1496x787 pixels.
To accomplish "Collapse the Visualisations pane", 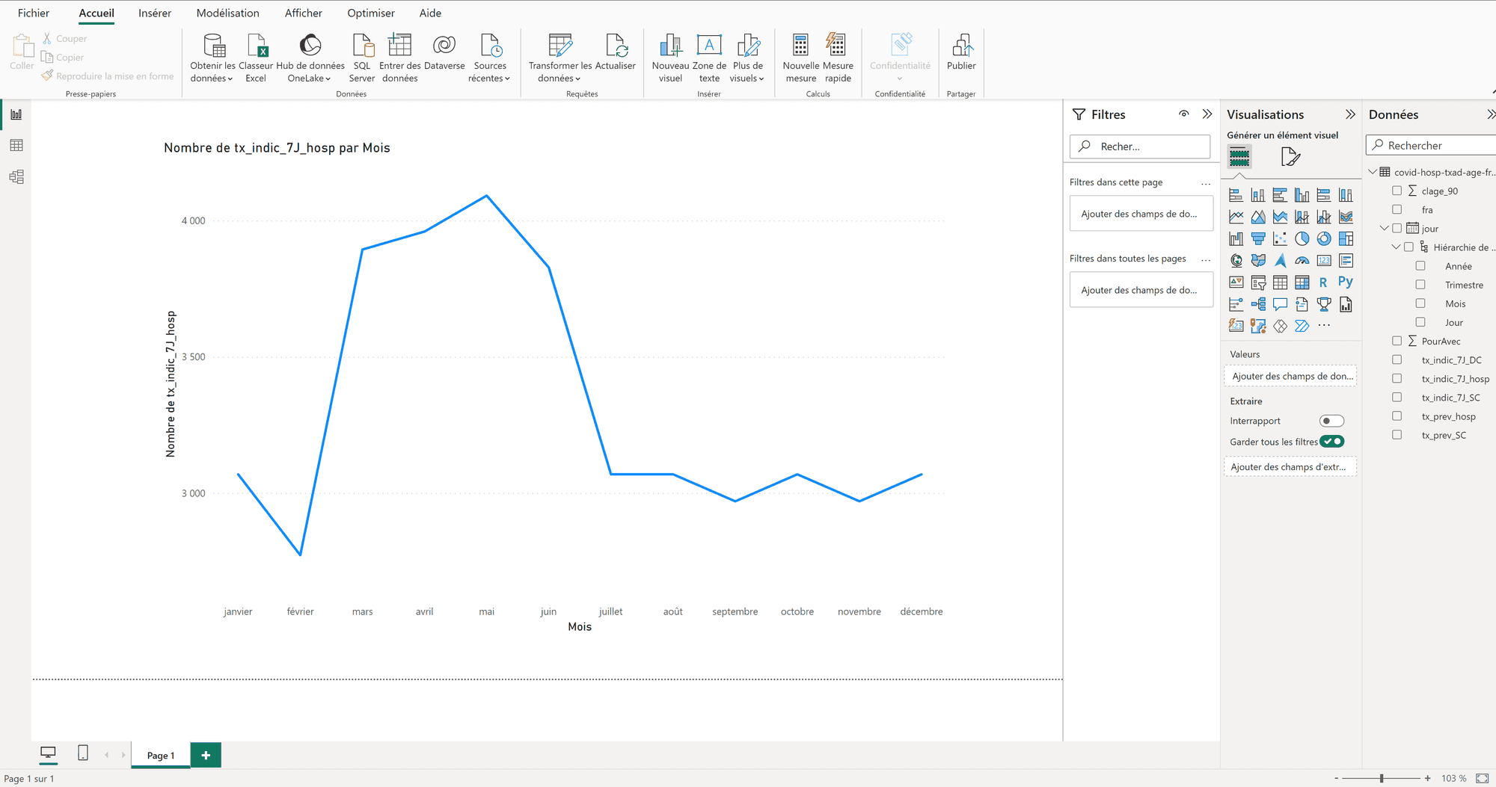I will point(1350,114).
